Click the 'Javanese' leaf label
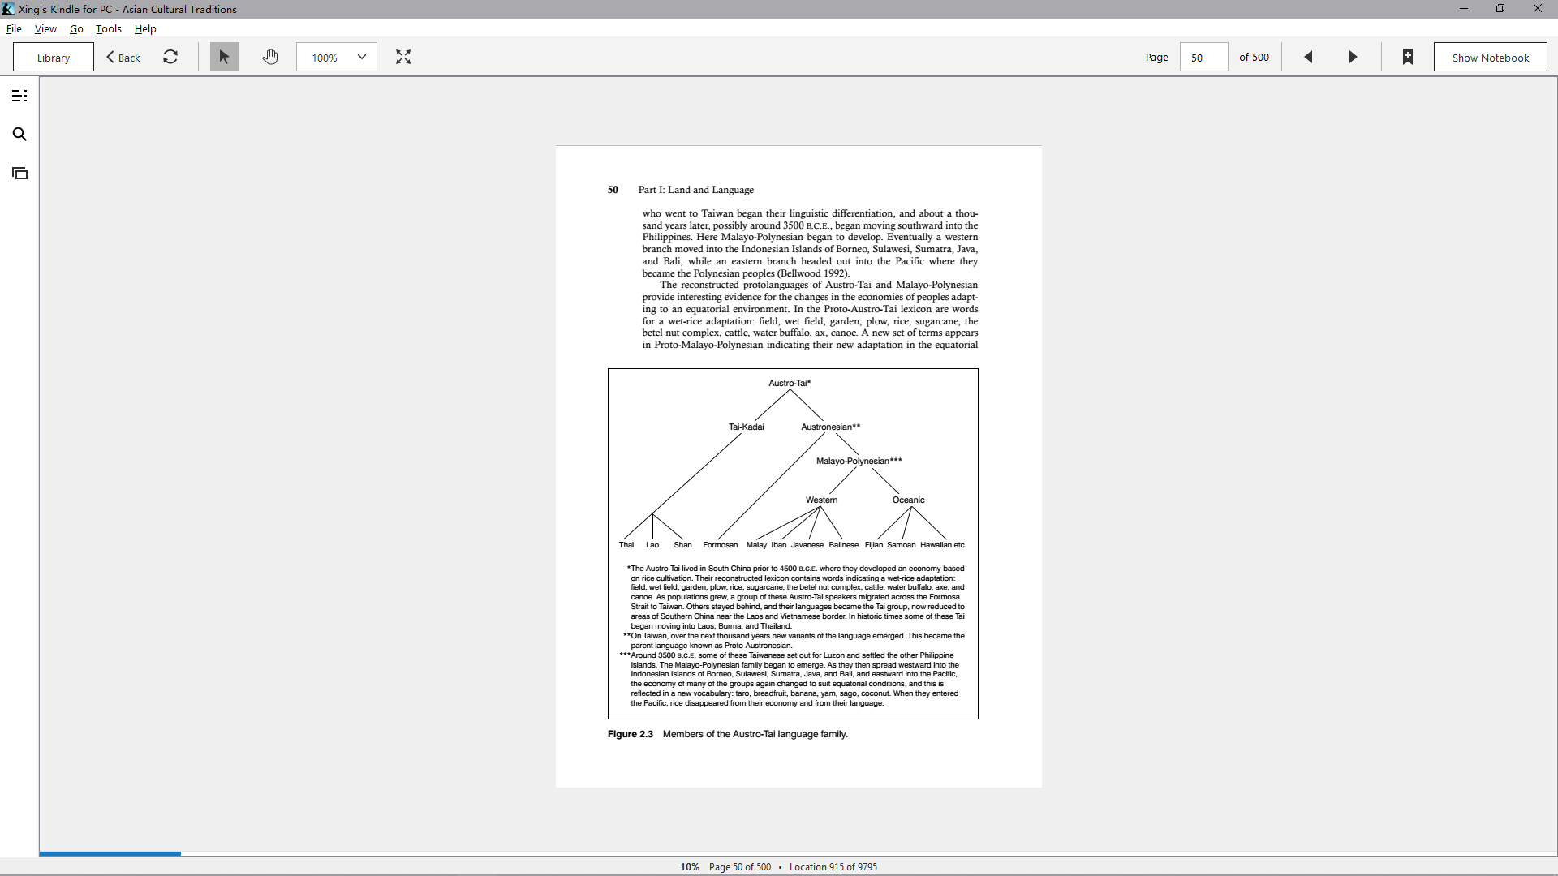This screenshot has width=1558, height=876. (807, 545)
